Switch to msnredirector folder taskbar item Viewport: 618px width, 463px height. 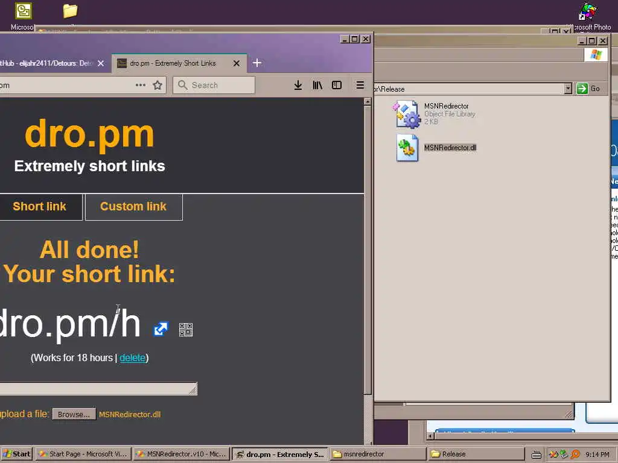pyautogui.click(x=378, y=454)
